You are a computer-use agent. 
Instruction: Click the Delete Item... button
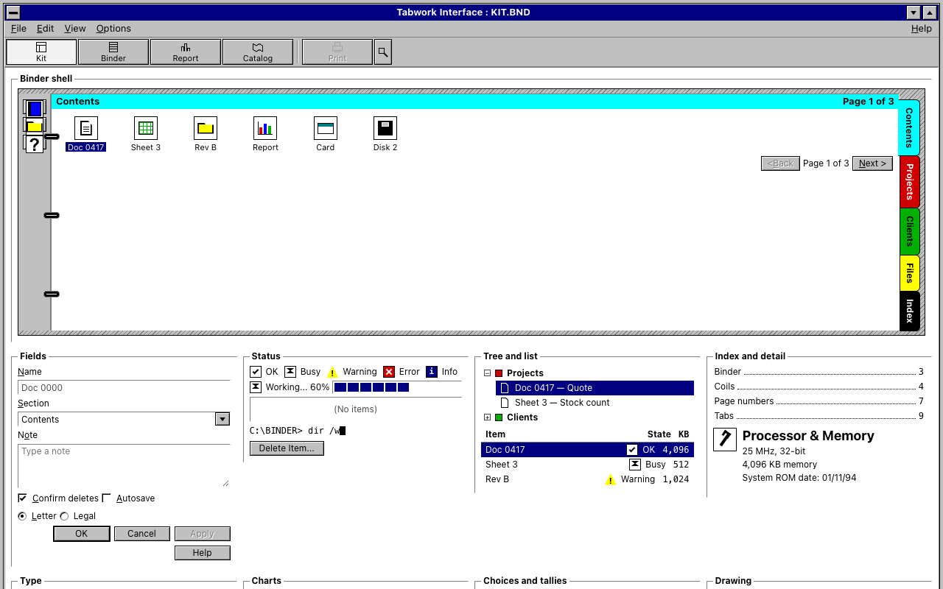pyautogui.click(x=287, y=448)
